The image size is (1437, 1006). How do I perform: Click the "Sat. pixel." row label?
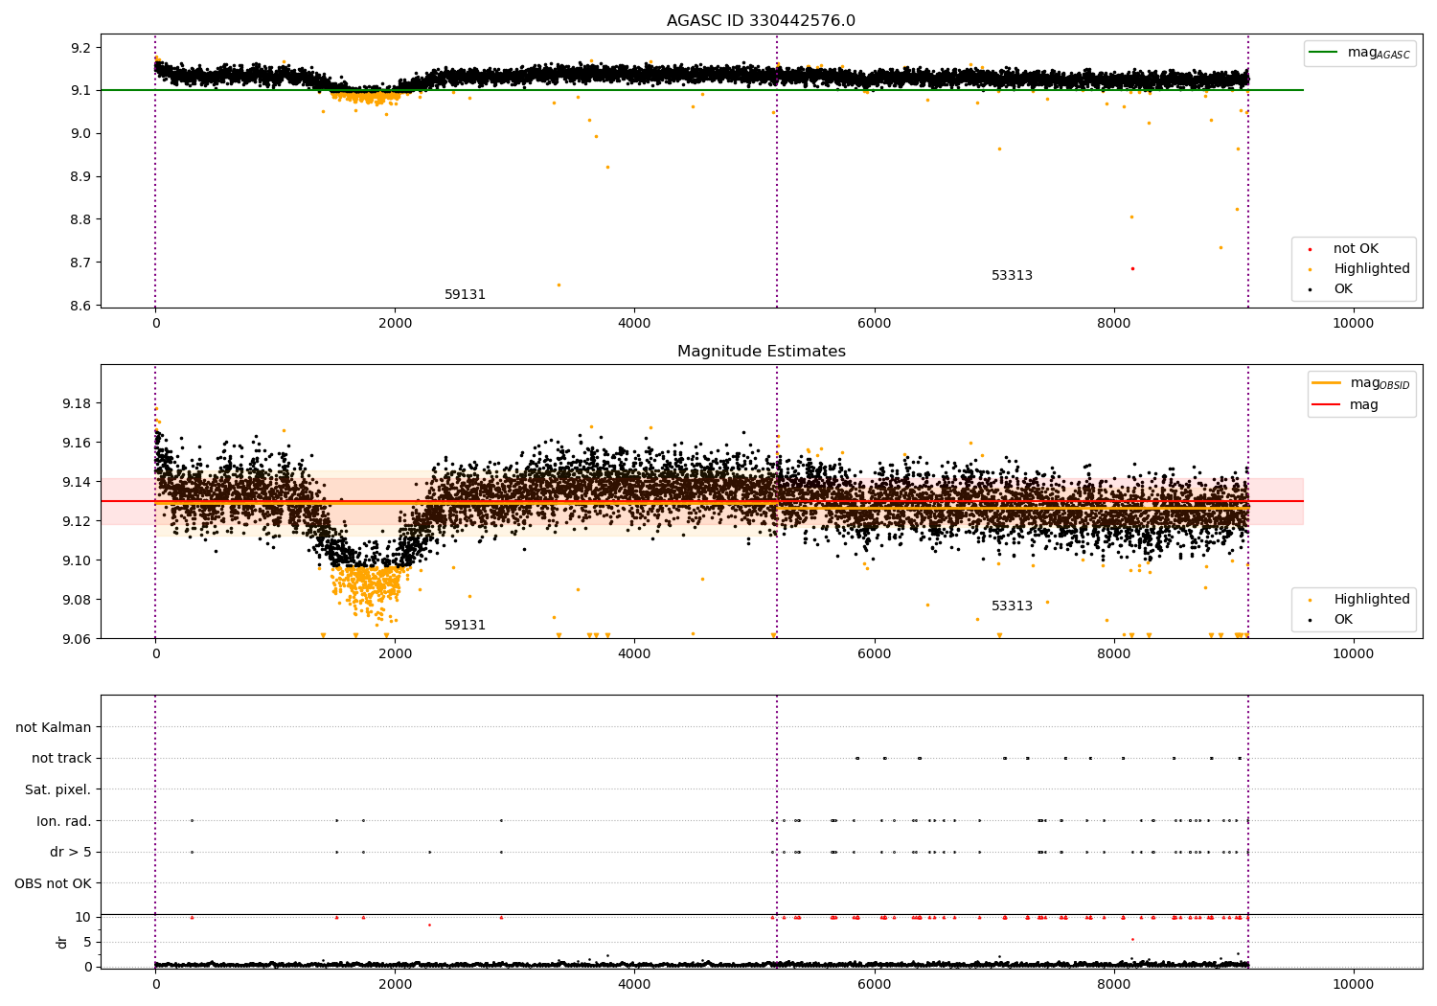[x=58, y=789]
